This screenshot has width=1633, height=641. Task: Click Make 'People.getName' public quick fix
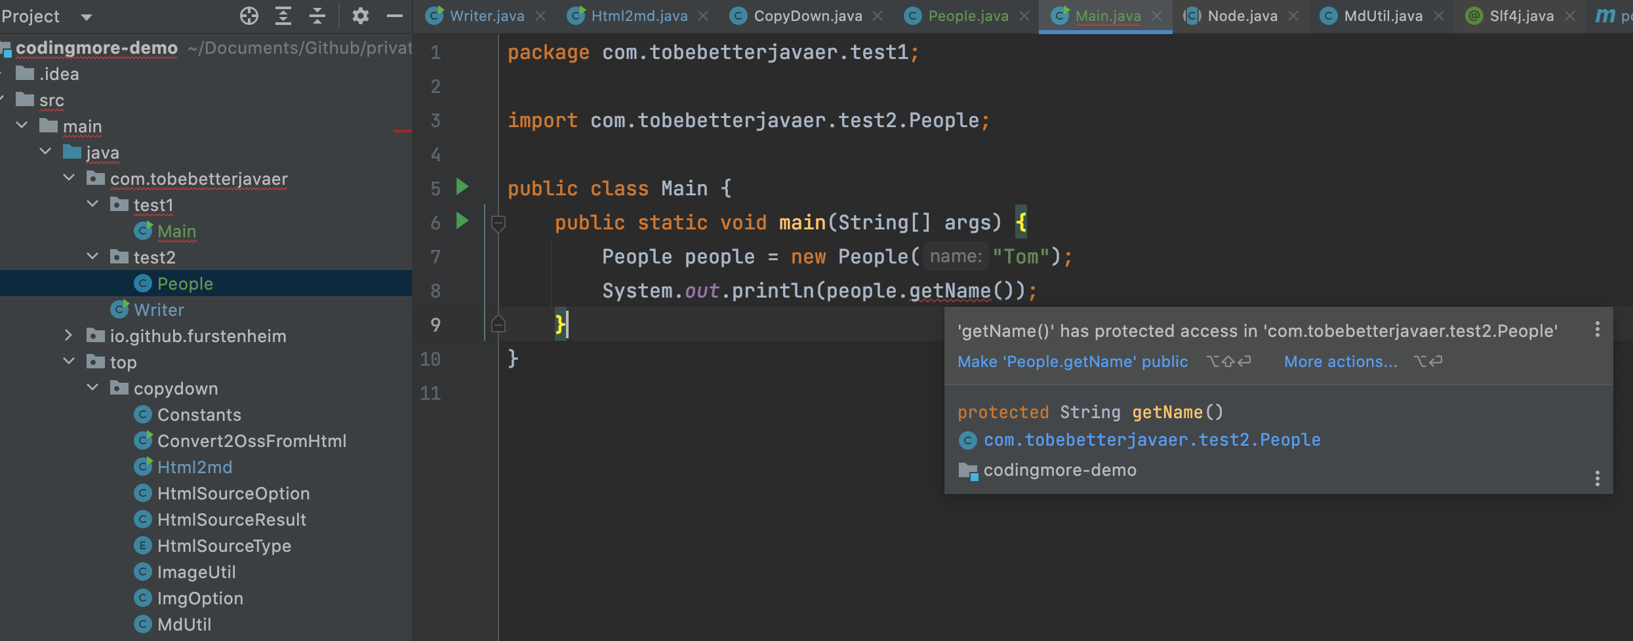pos(1072,362)
